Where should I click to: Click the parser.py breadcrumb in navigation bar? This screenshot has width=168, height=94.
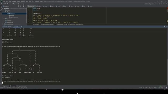(21, 4)
